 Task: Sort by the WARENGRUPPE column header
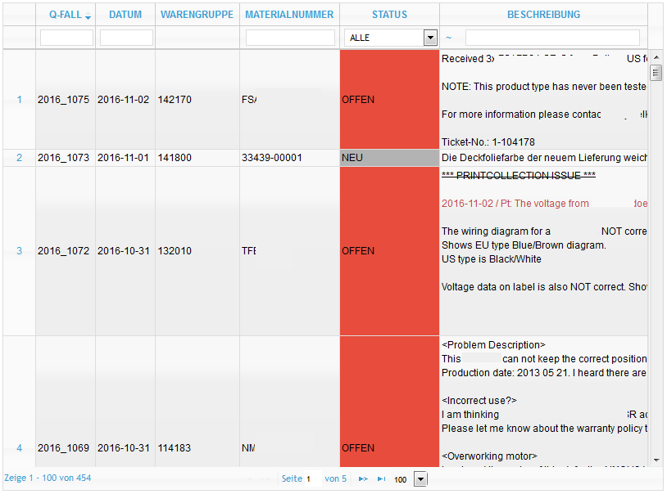[197, 15]
